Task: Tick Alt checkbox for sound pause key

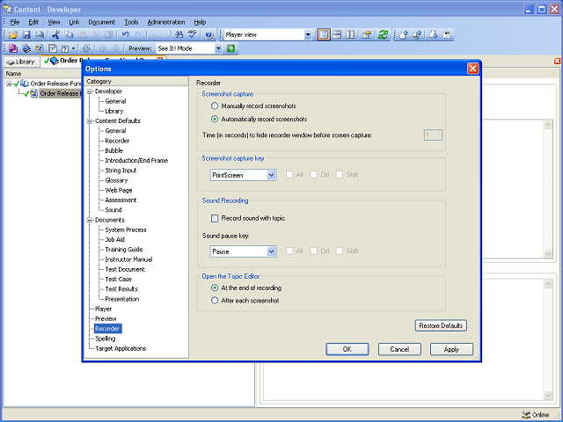Action: [289, 251]
